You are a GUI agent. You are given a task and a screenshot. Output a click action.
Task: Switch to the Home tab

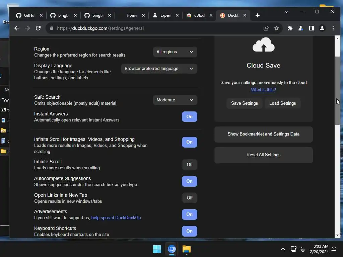click(x=132, y=15)
